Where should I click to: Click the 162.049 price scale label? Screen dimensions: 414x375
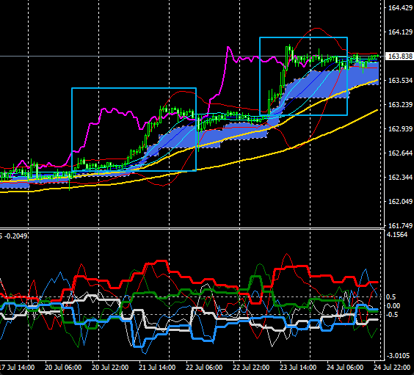(400, 202)
